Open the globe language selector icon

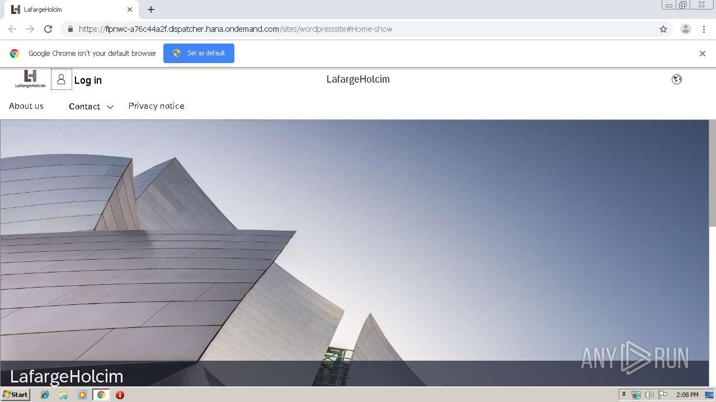coord(677,79)
